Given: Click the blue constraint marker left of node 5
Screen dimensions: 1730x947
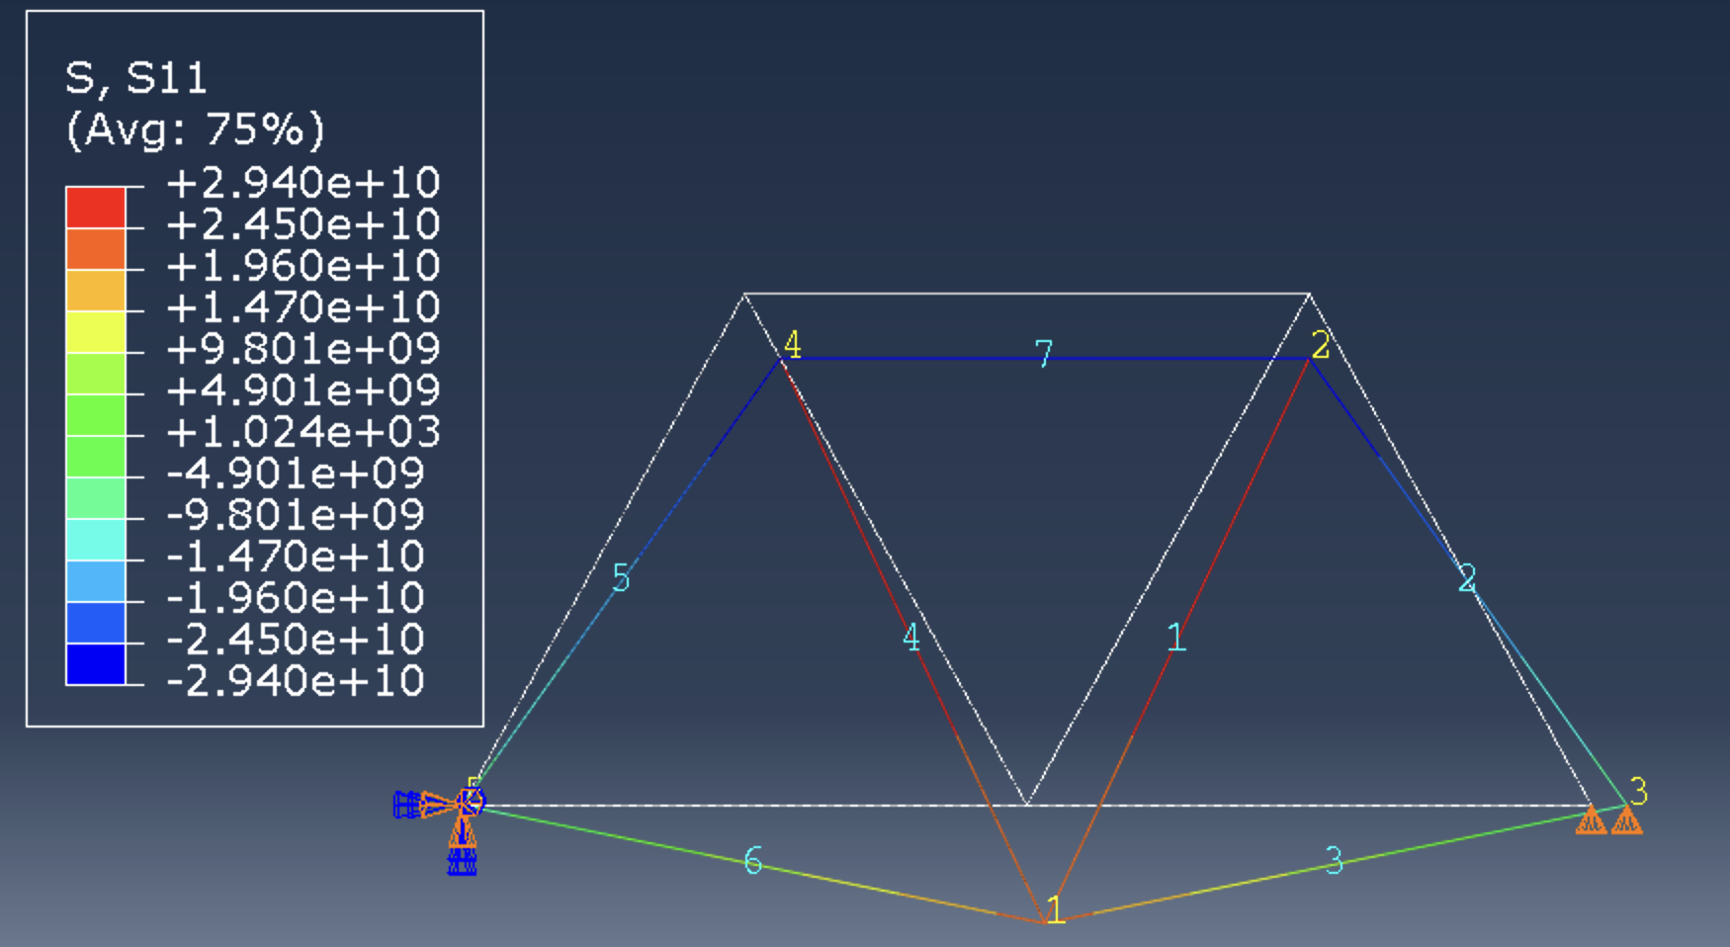Looking at the screenshot, I should [x=406, y=805].
